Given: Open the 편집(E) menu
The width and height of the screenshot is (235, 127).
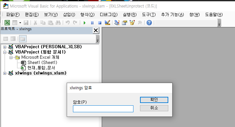Looking at the screenshot, I should click(x=32, y=15).
